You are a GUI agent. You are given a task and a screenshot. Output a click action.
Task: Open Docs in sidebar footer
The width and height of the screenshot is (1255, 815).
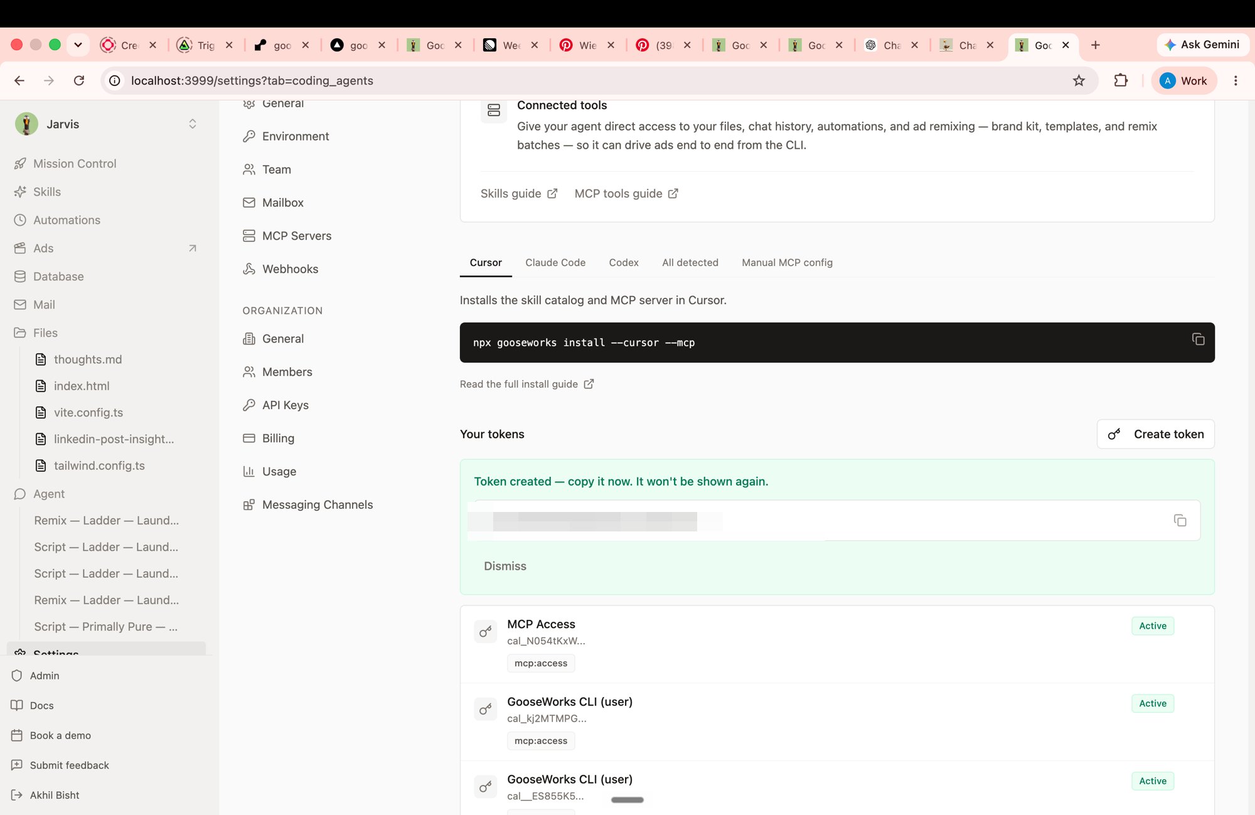click(41, 705)
